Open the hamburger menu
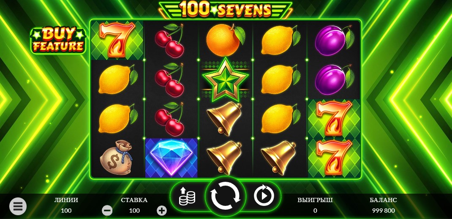Image resolution: width=452 pixels, height=219 pixels. tap(18, 206)
